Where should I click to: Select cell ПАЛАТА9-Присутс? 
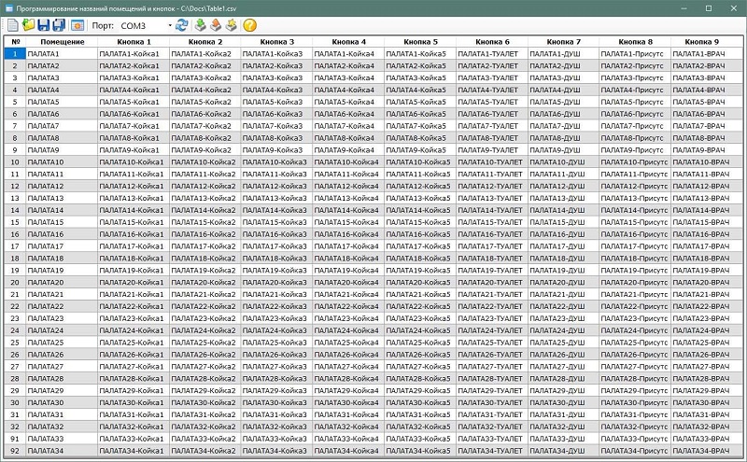point(635,150)
